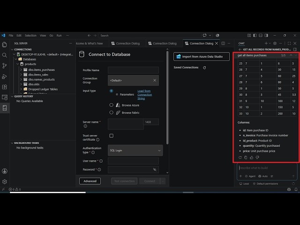
Task: Open the Agent mode picker in chat
Action: (250, 176)
